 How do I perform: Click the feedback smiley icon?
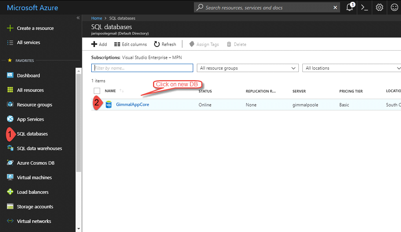394,7
